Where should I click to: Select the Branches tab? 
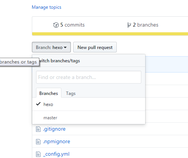49,93
